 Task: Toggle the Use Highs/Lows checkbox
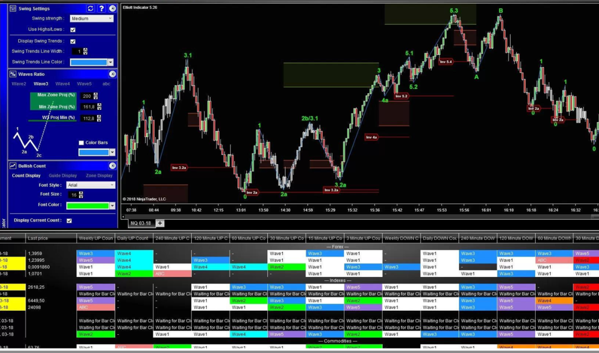point(73,29)
